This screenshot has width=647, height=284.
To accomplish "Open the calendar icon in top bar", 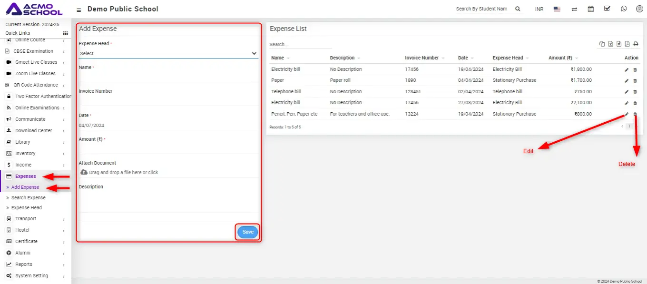I will 591,9.
